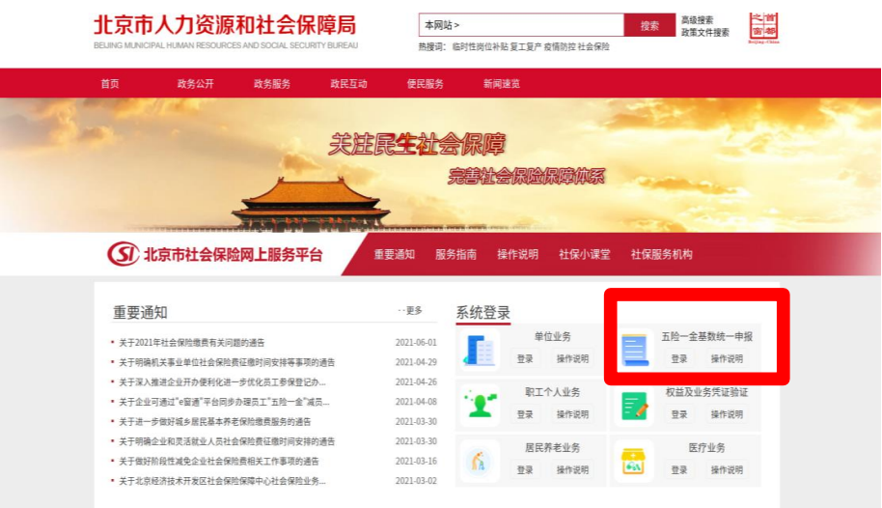Switch to the 社保小课堂 tab
Viewport: 882px width, 508px height.
pyautogui.click(x=587, y=255)
